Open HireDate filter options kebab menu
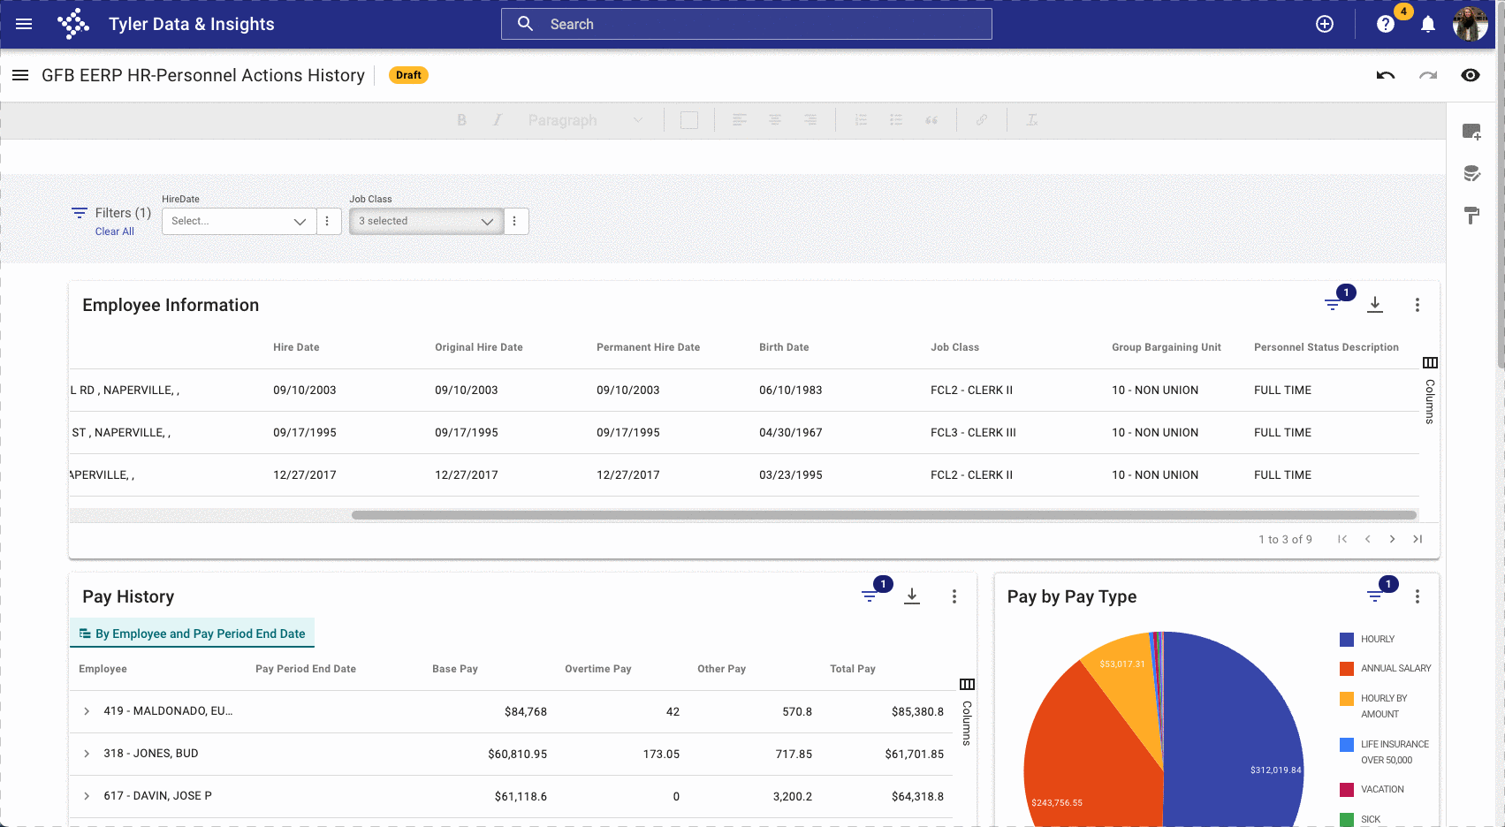This screenshot has height=827, width=1505. tap(328, 221)
